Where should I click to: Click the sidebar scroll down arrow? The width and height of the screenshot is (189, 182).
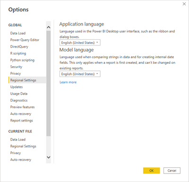click(x=49, y=157)
